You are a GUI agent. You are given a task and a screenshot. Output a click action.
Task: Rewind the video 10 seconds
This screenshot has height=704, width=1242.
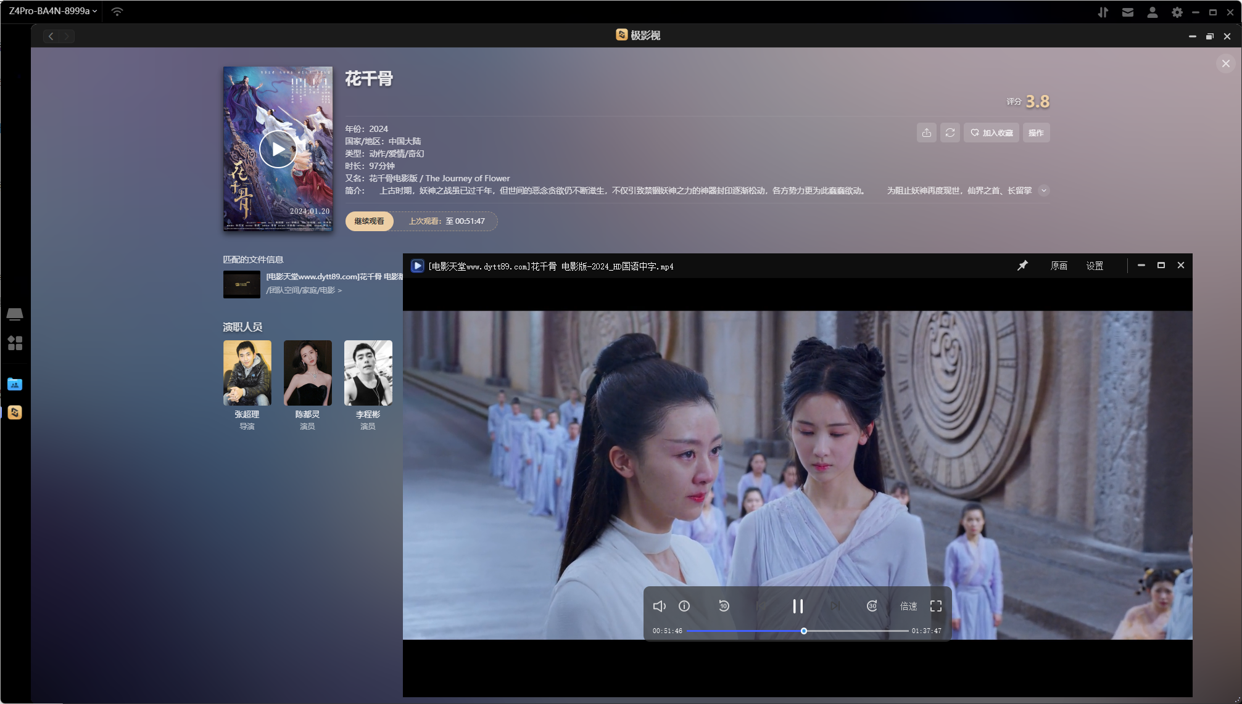point(723,606)
